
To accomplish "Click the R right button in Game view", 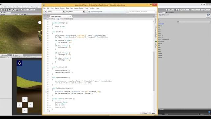I will 30,105.
